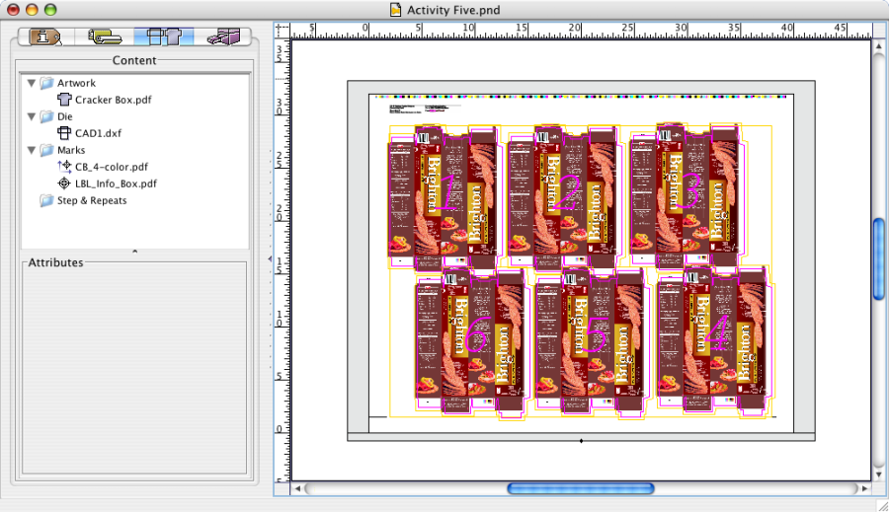Collapse the Marks folder
889x512 pixels.
[32, 150]
